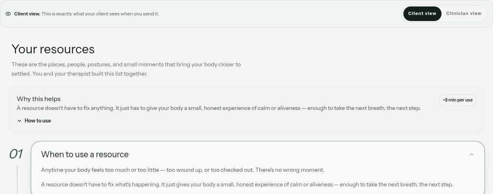
Task: Click the second line mentioning your therapist
Action: pyautogui.click(x=79, y=74)
